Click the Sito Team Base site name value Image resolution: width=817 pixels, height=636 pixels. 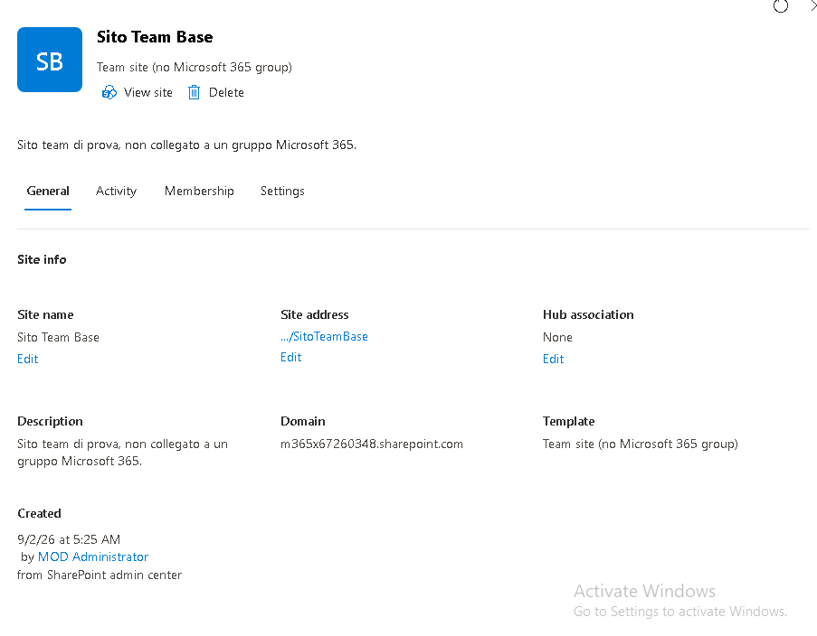[58, 337]
